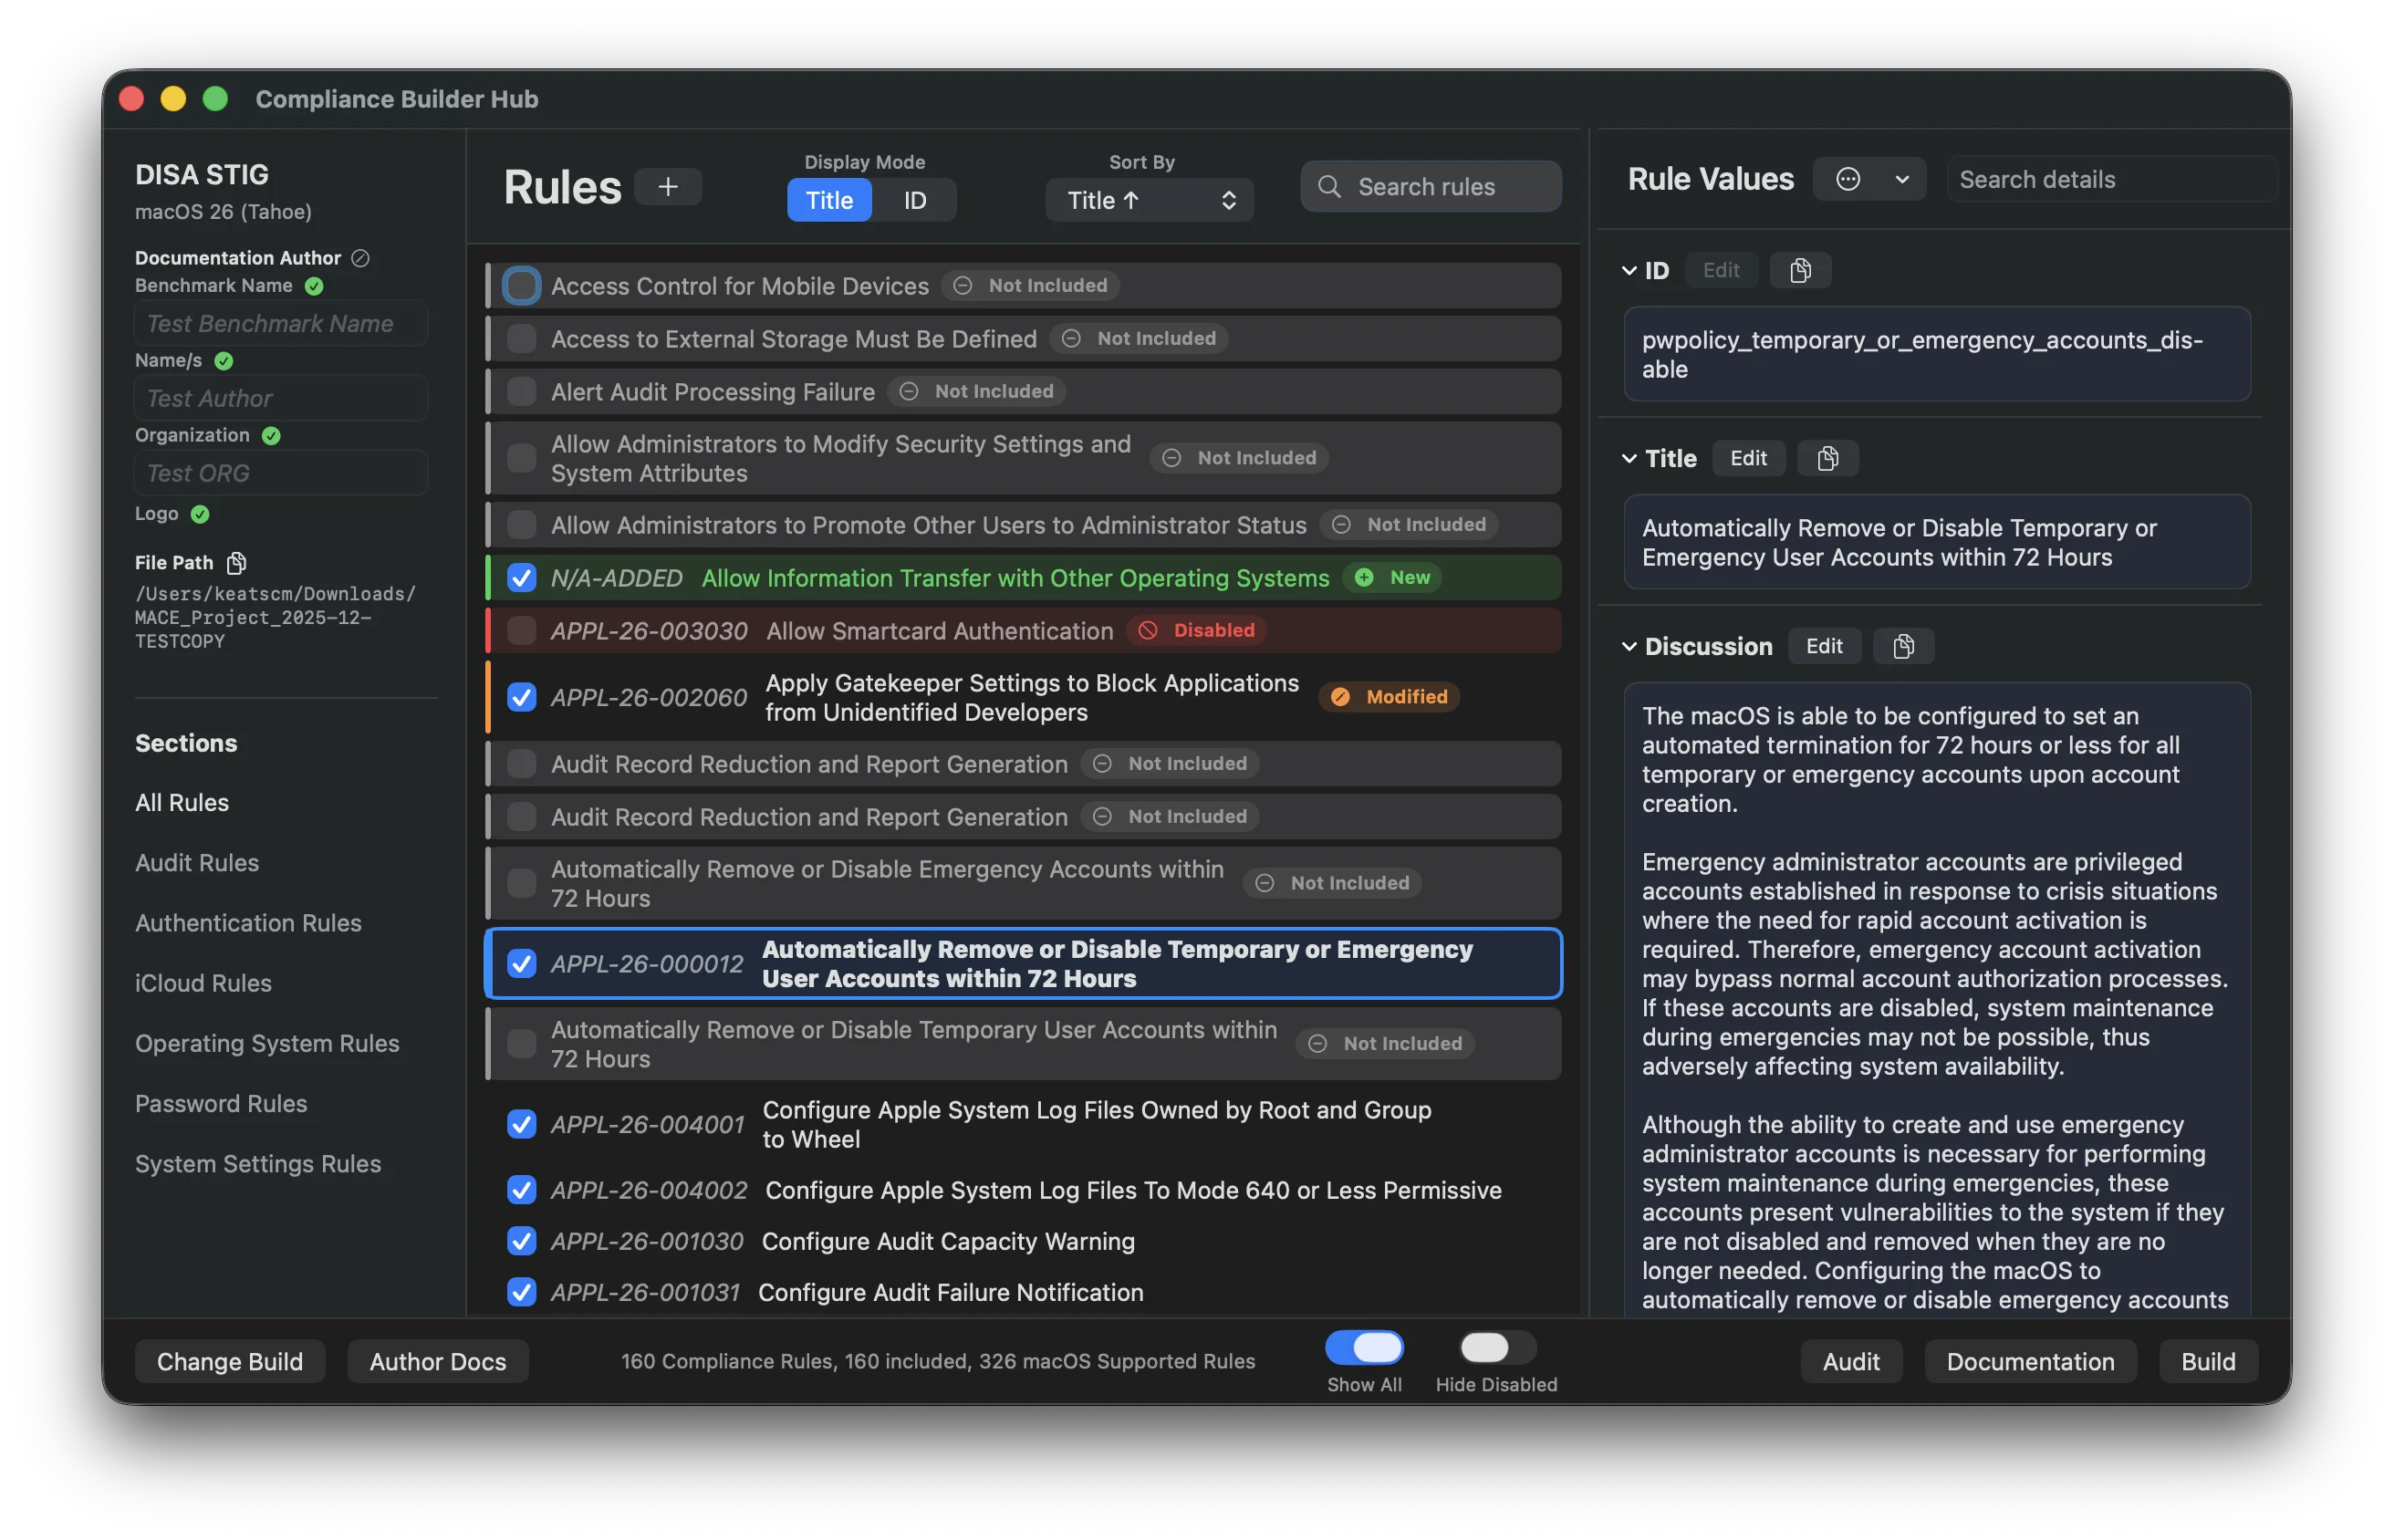Select the Password Rules section
Viewport: 2394px width, 1540px height.
point(221,1103)
